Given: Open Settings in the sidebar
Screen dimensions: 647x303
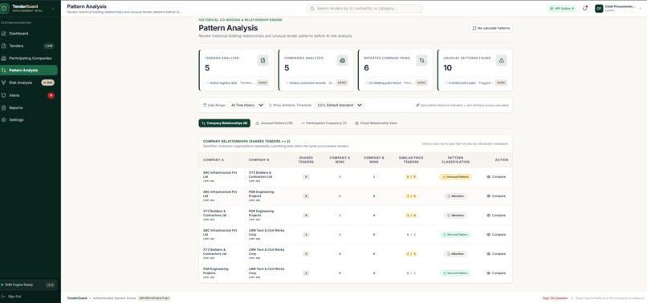Looking at the screenshot, I should tap(29, 119).
